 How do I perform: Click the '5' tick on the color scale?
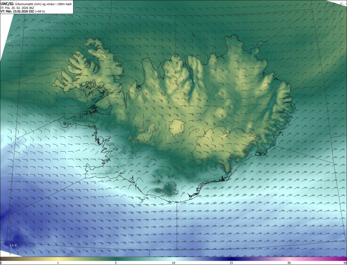point(116,263)
